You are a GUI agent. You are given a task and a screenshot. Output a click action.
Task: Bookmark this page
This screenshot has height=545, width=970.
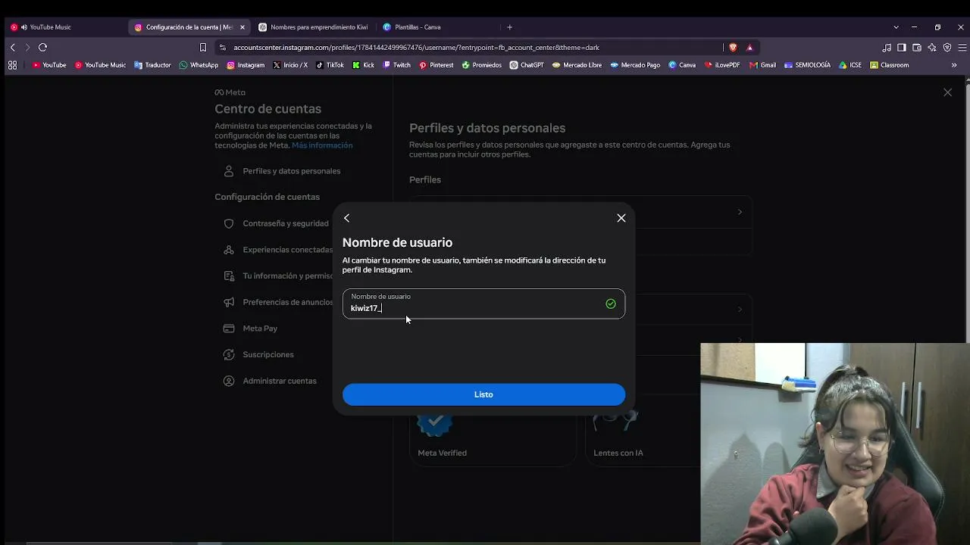point(202,47)
